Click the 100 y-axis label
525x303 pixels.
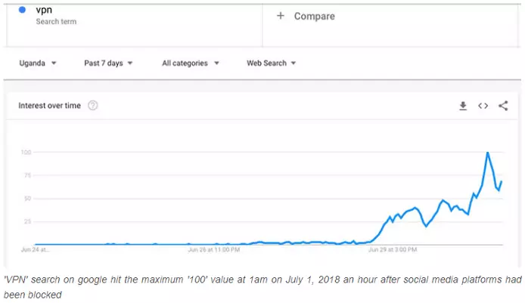26,153
